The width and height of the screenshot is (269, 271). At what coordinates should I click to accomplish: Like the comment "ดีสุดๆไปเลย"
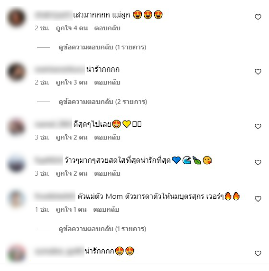(258, 126)
